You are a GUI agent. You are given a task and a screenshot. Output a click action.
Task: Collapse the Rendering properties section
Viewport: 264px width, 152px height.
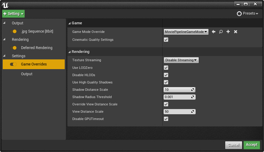[x=70, y=52]
